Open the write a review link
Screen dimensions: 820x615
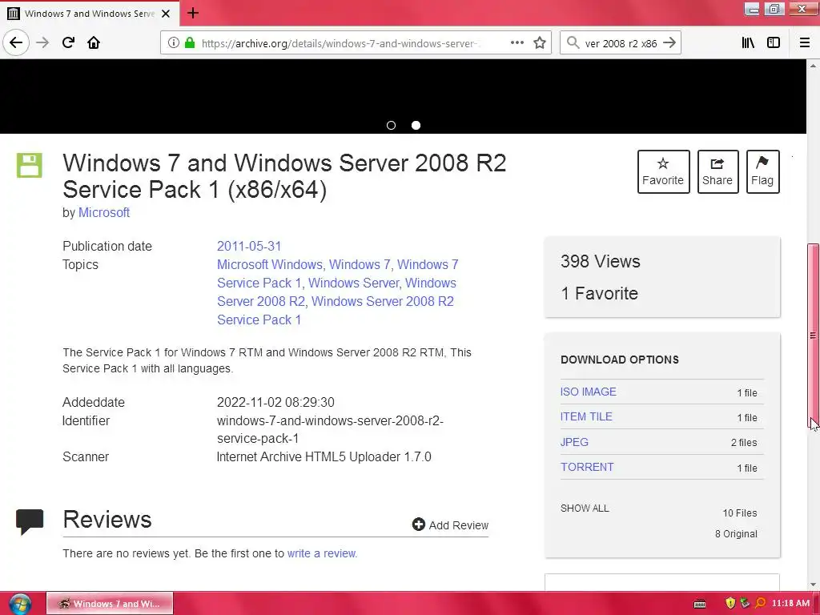(x=321, y=553)
